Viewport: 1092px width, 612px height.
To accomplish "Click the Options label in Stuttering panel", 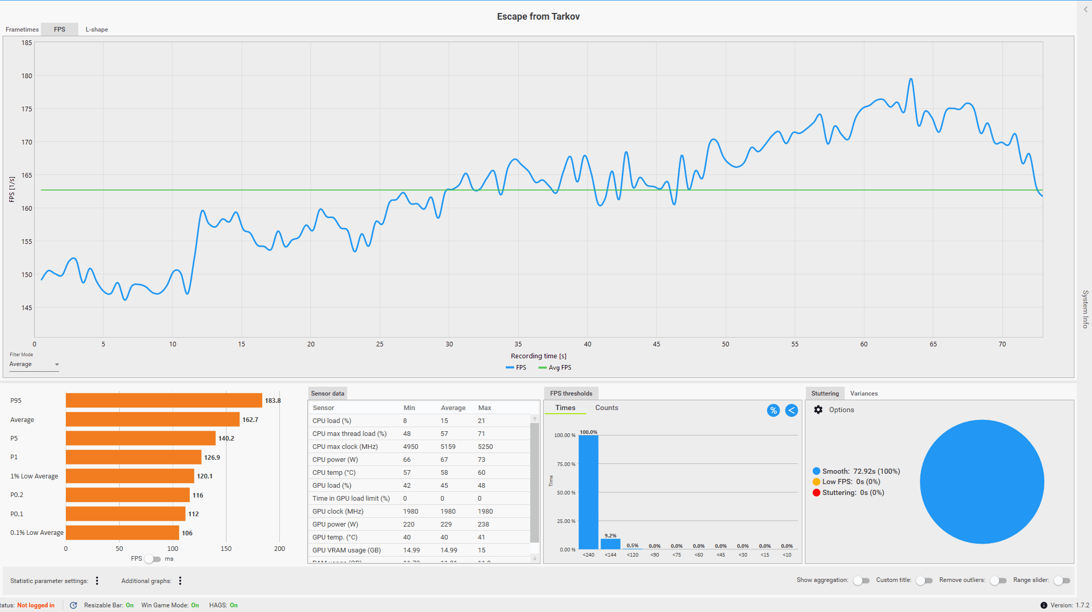I will (841, 410).
